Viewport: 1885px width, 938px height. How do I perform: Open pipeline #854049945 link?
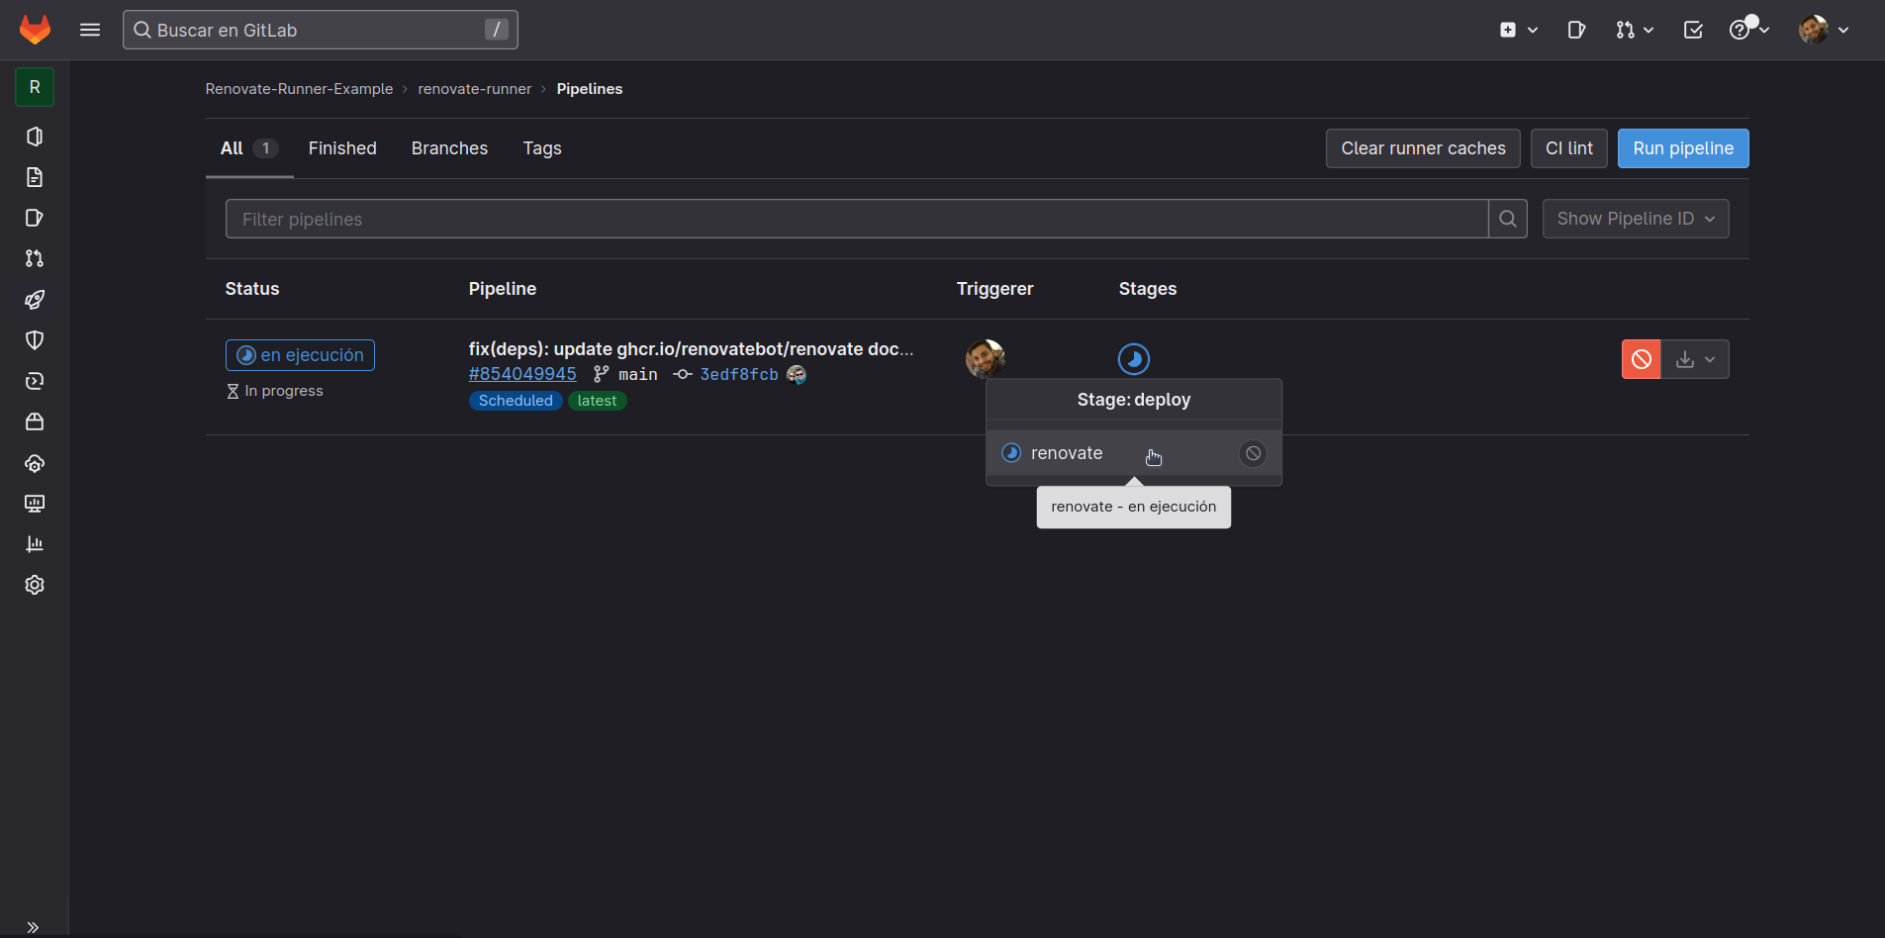522,374
